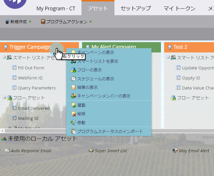
Task: Select the Mailing ID item
Action: point(28,118)
